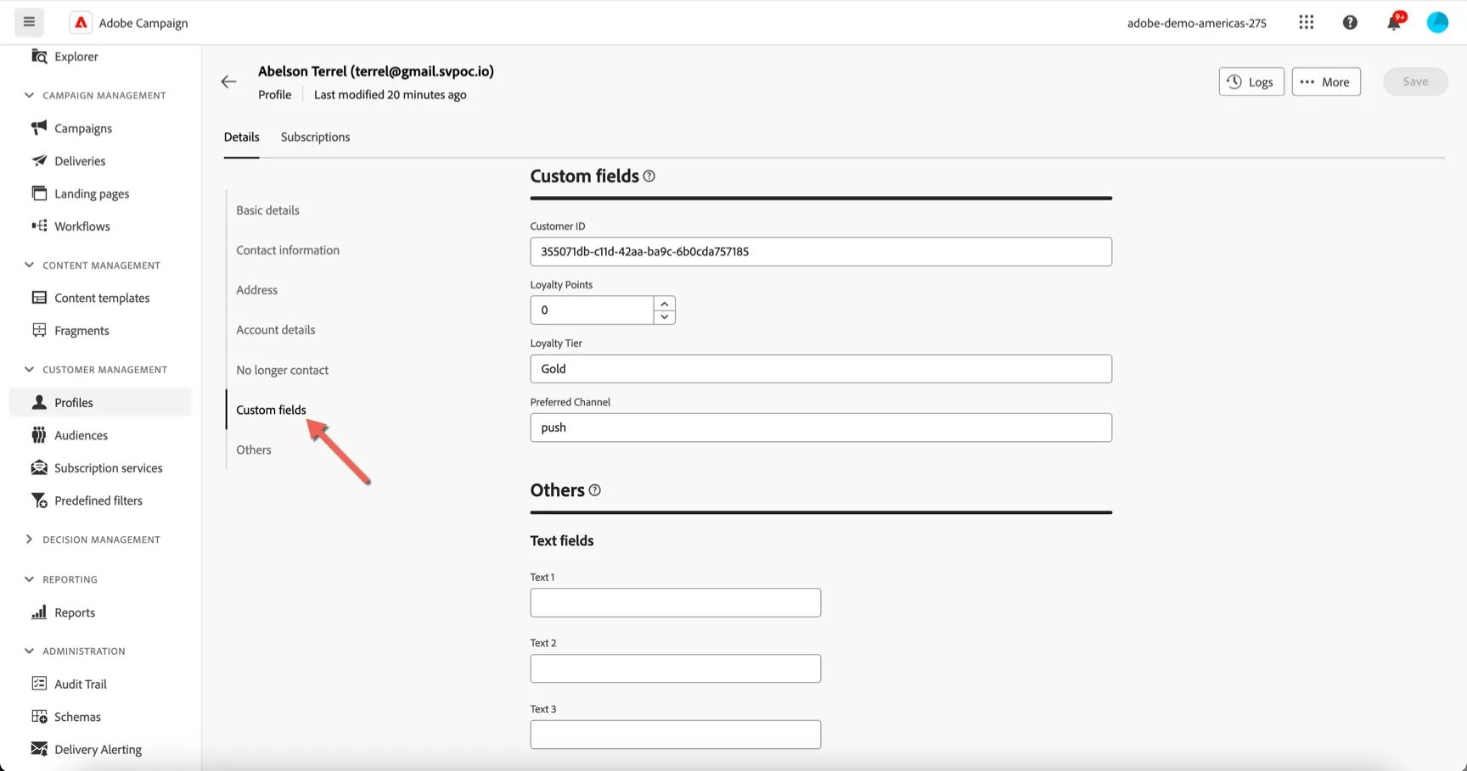Open the notifications bell
The height and width of the screenshot is (771, 1467).
point(1394,23)
